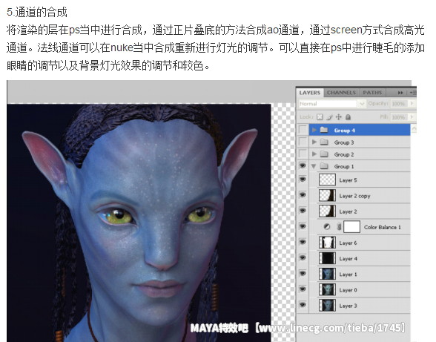Image resolution: width=436 pixels, height=342 pixels.
Task: Select the Color Balance 1 name
Action: (x=383, y=227)
